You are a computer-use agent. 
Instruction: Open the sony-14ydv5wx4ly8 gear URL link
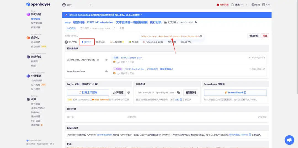pos(171,36)
